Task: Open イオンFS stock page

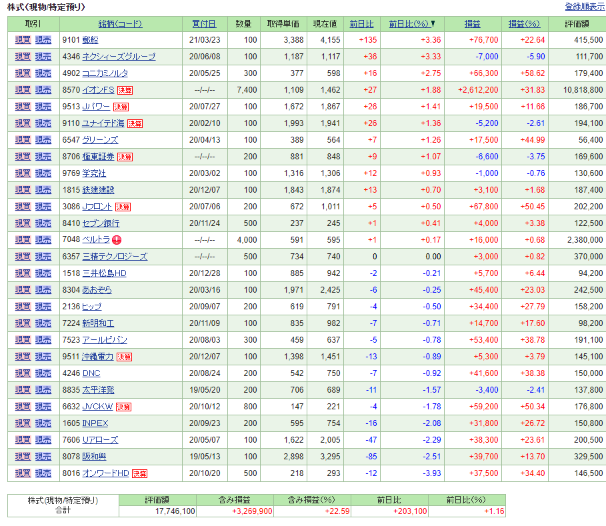Action: coord(98,90)
